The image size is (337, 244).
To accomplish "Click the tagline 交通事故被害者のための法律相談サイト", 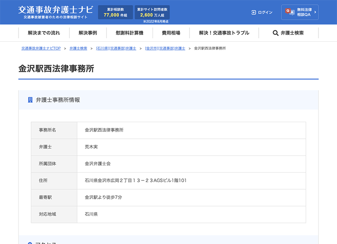I will point(56,17).
